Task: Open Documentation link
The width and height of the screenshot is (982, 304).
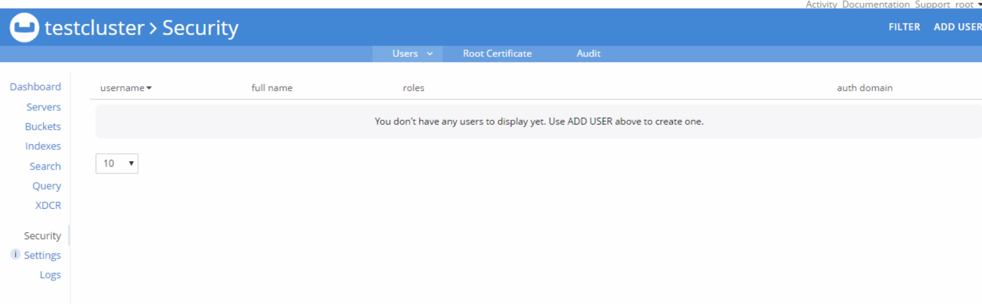Action: point(876,4)
